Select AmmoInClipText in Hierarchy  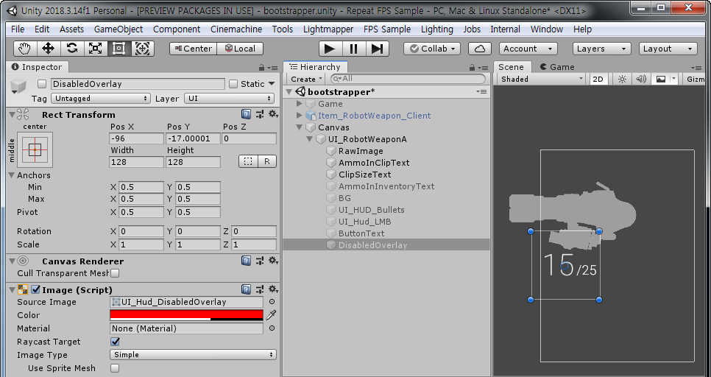click(x=374, y=163)
